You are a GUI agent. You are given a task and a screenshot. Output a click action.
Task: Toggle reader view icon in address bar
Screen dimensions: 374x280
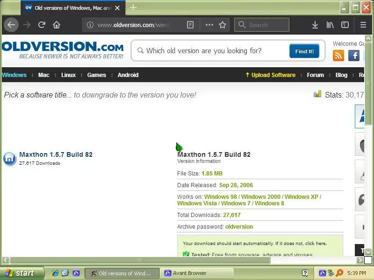click(x=190, y=25)
